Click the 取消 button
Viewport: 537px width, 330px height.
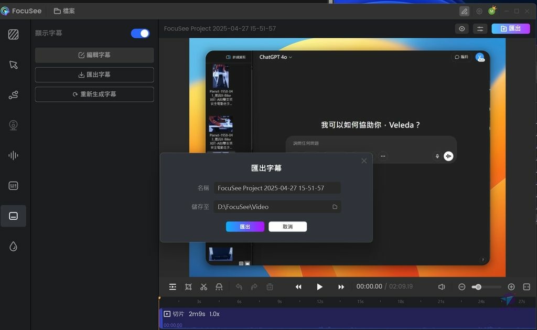tap(288, 227)
